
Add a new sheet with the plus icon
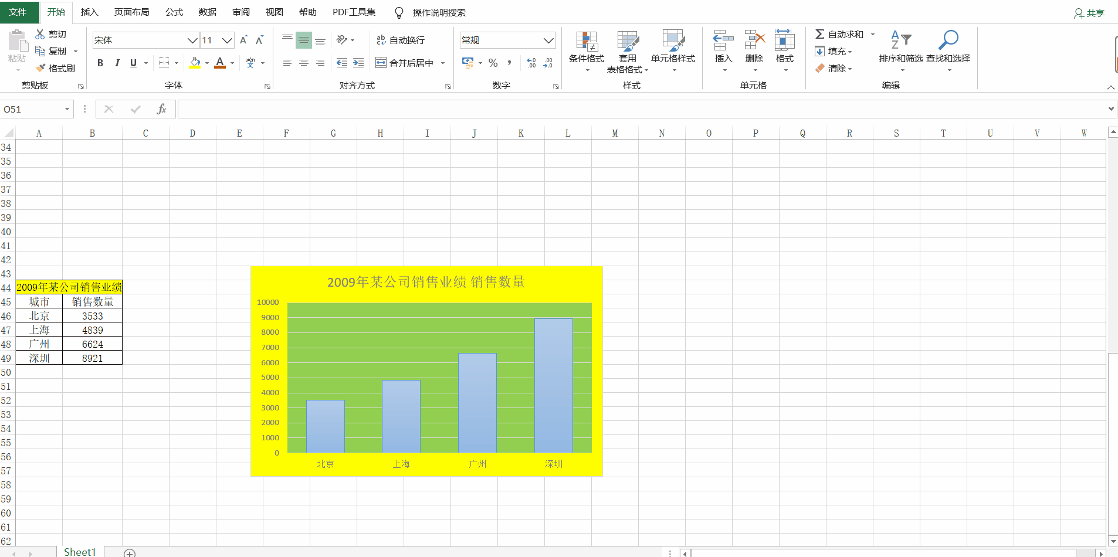pos(130,553)
